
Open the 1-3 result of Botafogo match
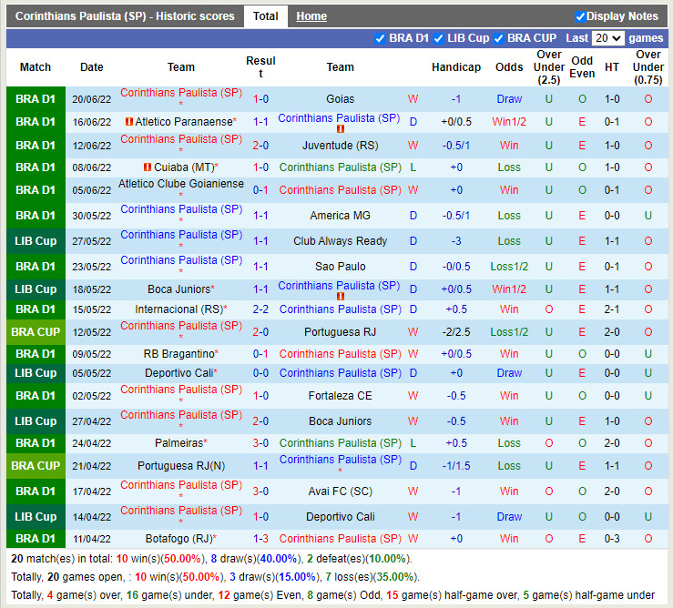pos(260,539)
